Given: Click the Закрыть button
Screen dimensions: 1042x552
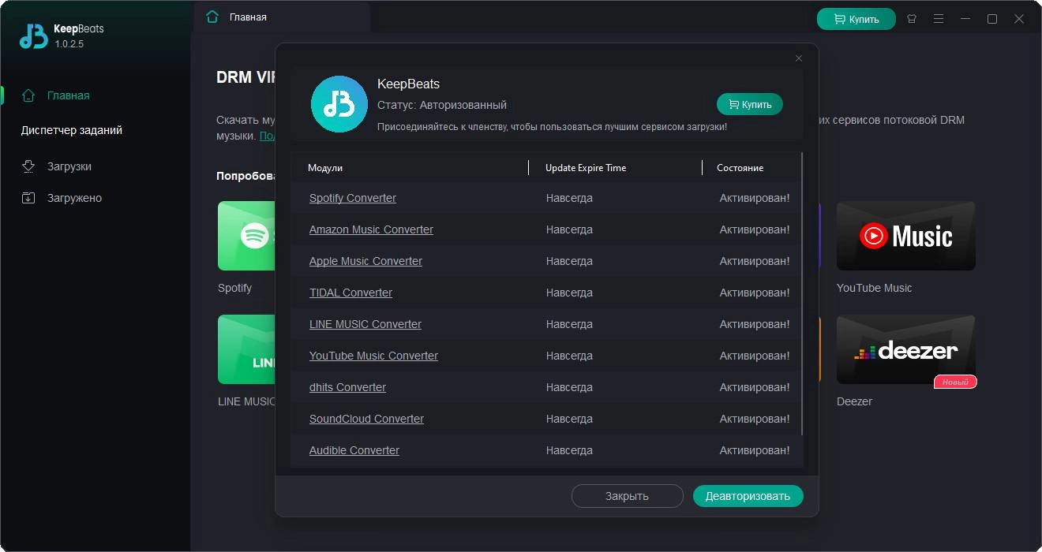Looking at the screenshot, I should 628,496.
